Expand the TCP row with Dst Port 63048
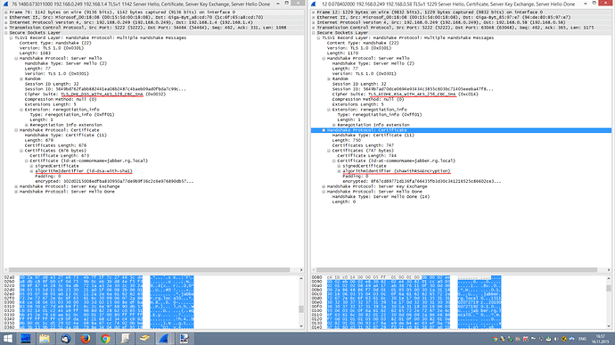615x345 pixels. [314, 28]
